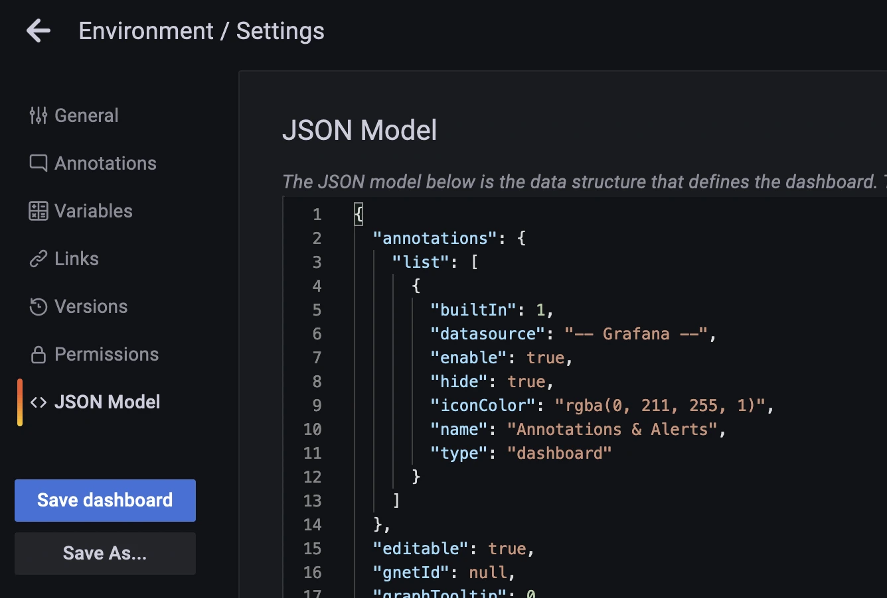Viewport: 887px width, 598px height.
Task: Click the Permissions lock icon
Action: coord(38,353)
